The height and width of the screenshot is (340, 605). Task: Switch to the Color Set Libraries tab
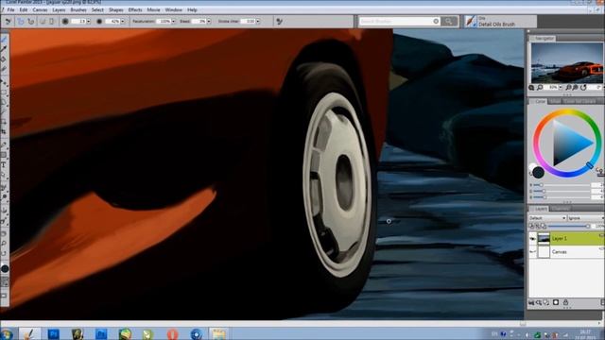tap(579, 101)
